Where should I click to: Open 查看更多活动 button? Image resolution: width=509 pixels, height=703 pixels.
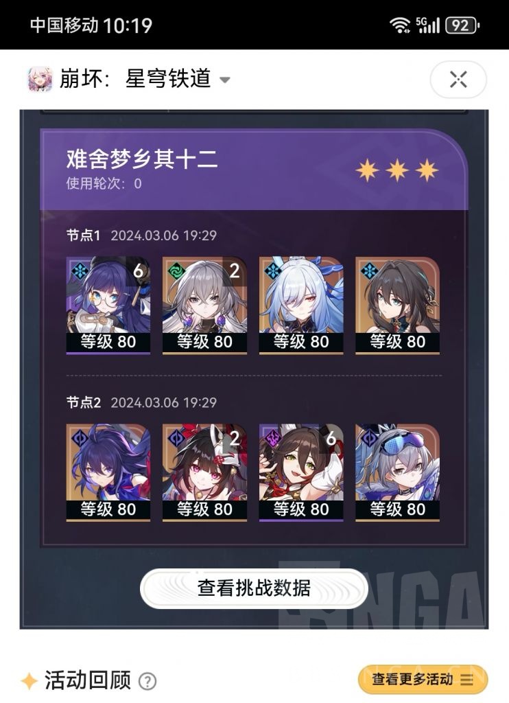click(423, 680)
